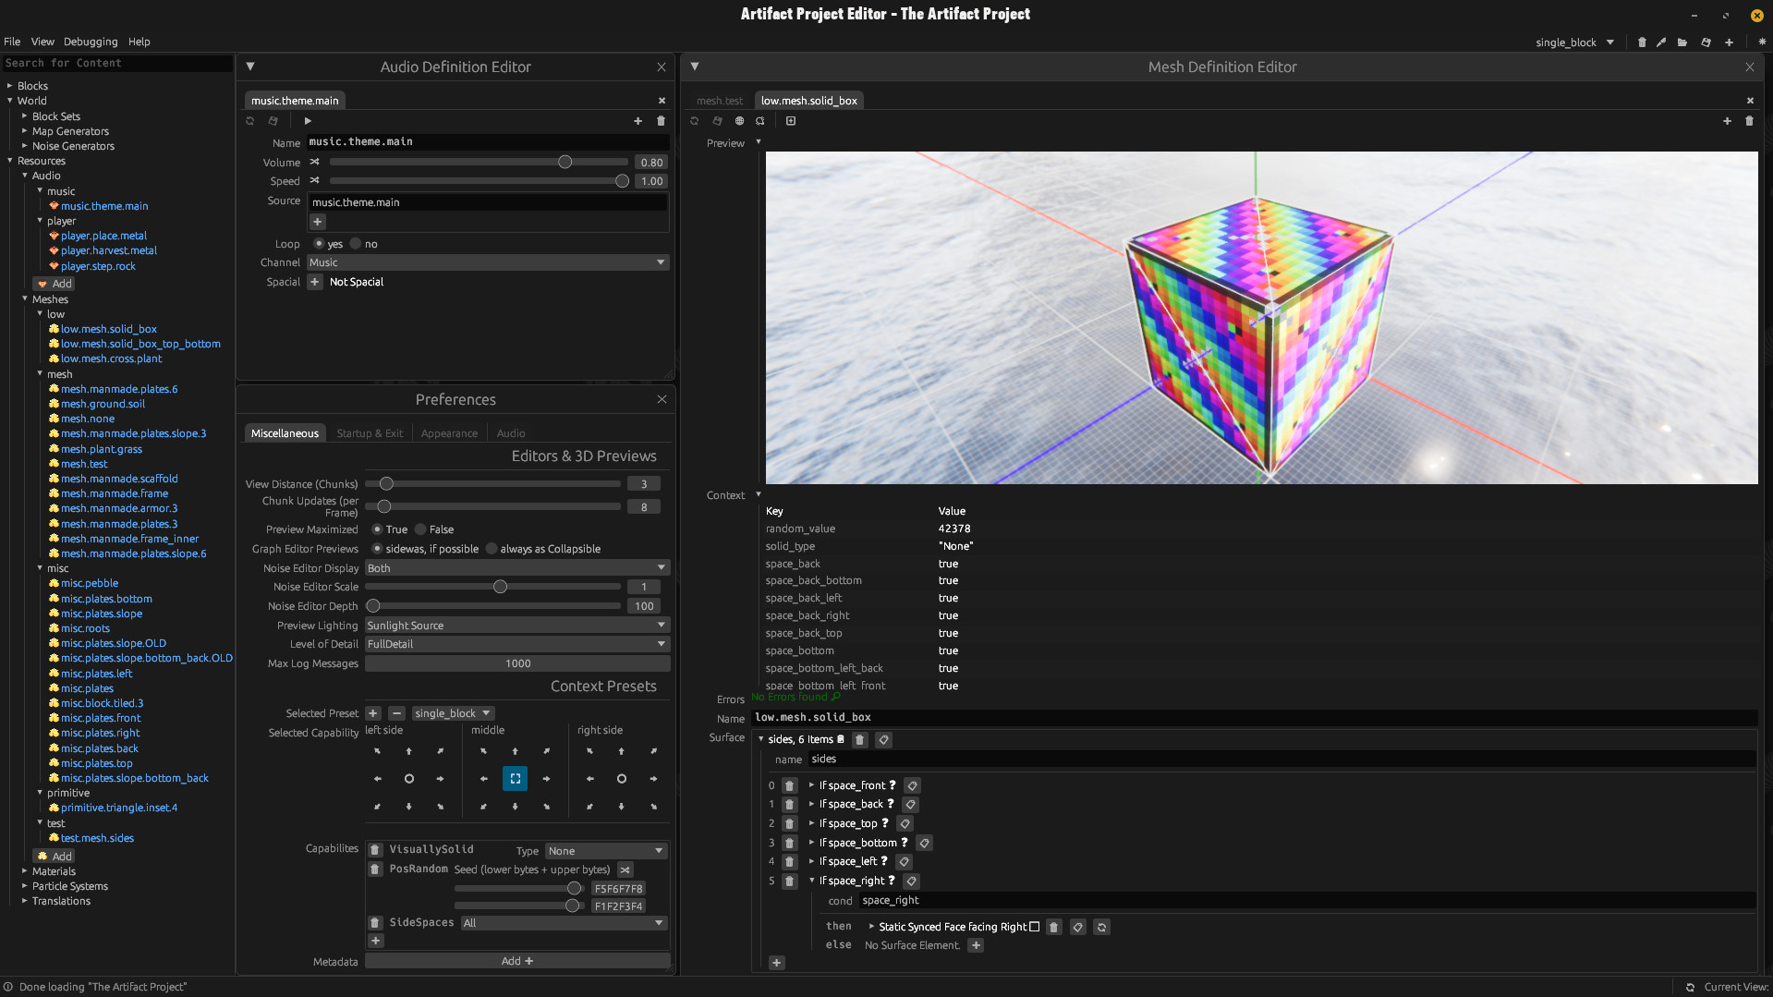This screenshot has width=1773, height=997.
Task: Select always as Collapsible for graph previews
Action: click(492, 549)
